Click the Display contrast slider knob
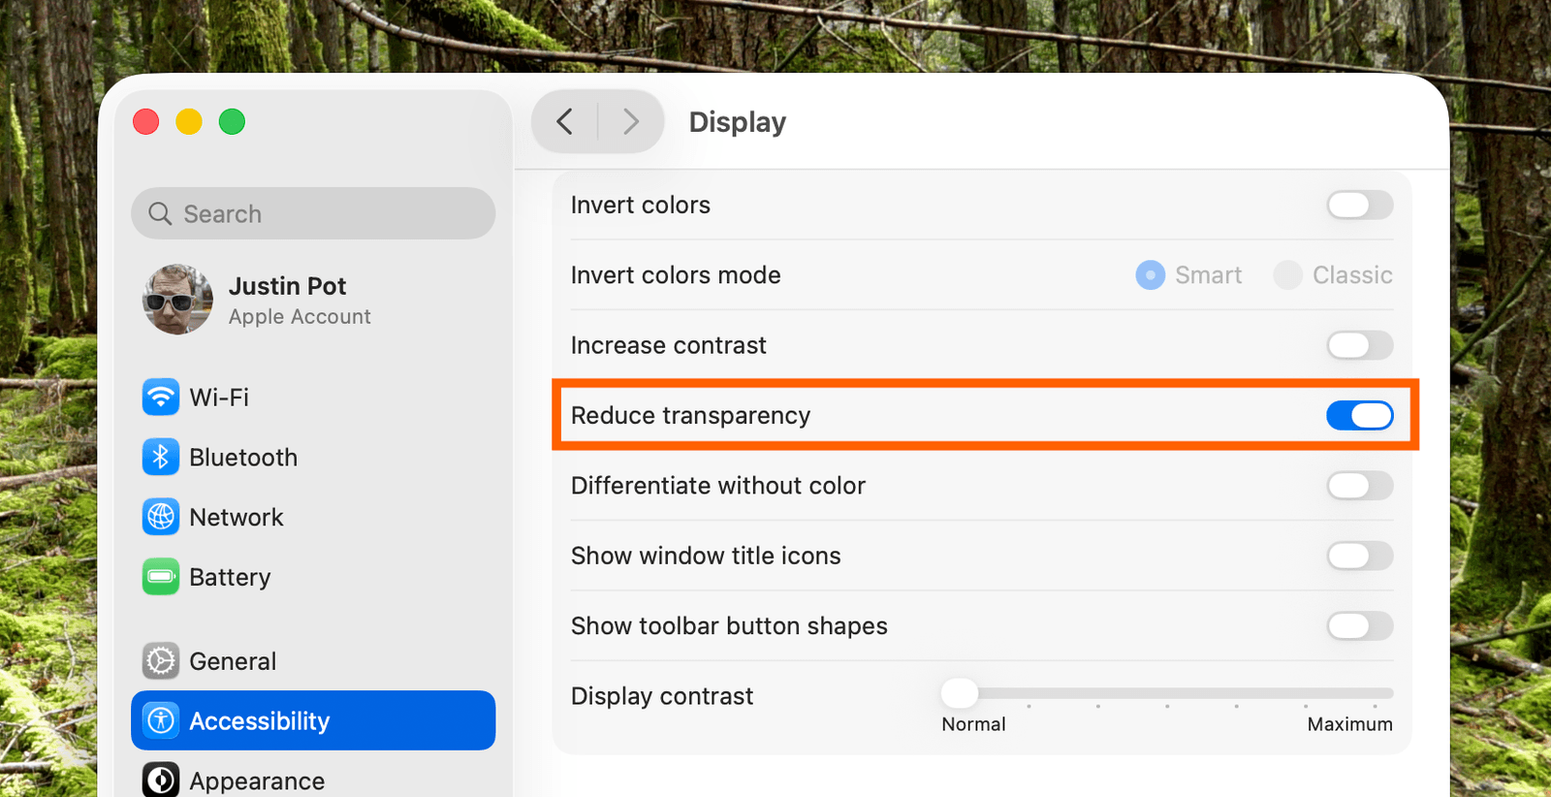This screenshot has height=797, width=1551. tap(960, 692)
